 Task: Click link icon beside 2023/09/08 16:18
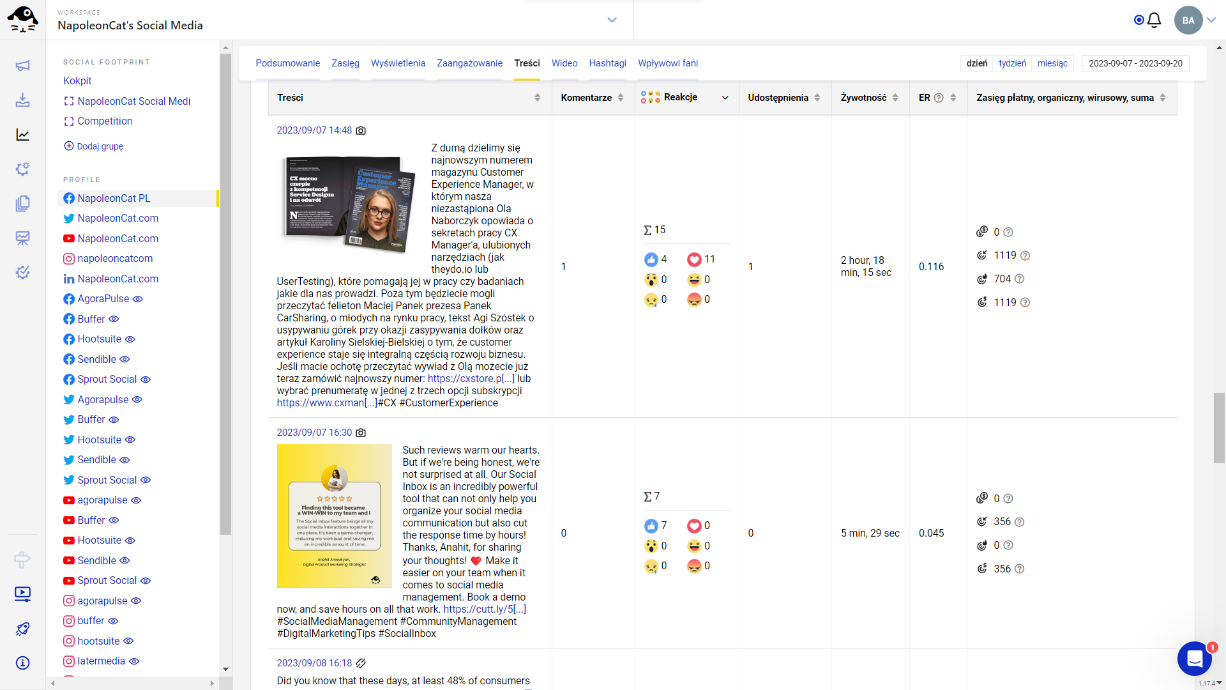click(x=361, y=663)
